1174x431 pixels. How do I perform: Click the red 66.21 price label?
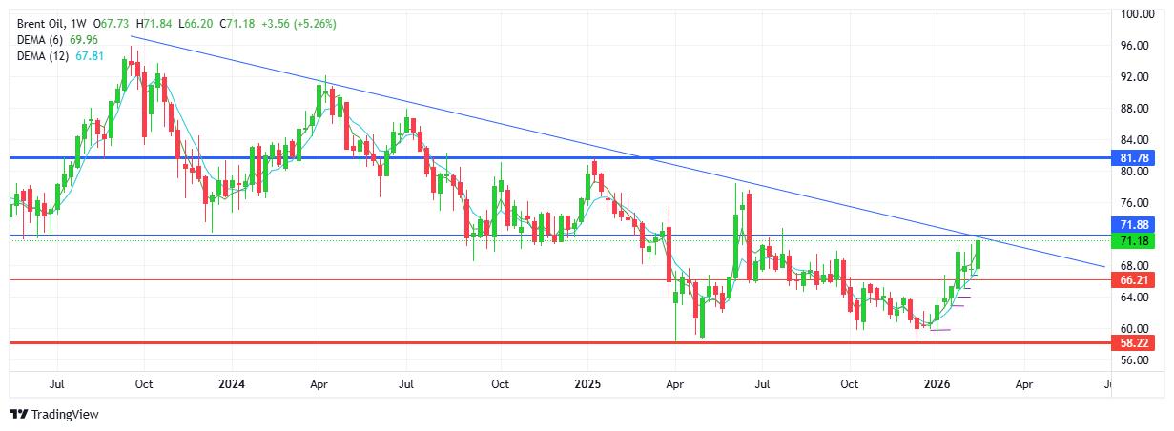[1132, 280]
